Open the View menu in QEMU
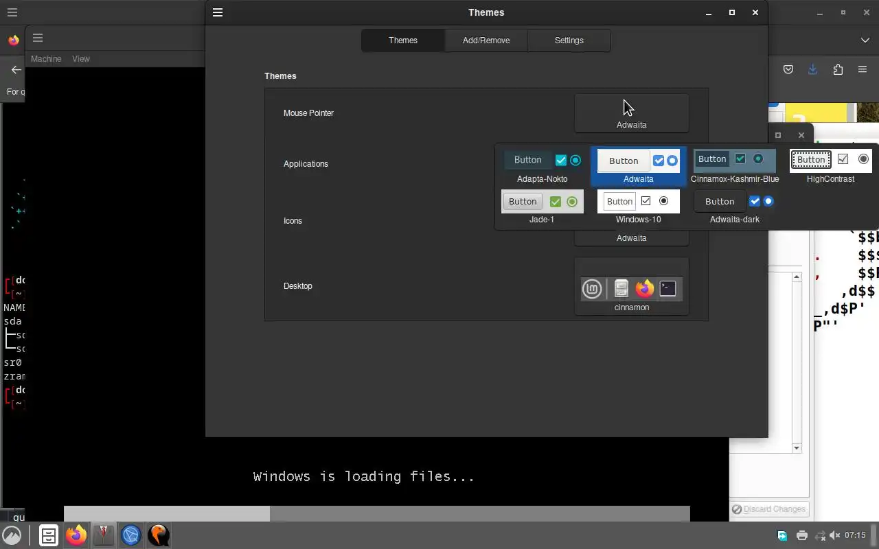Image resolution: width=879 pixels, height=549 pixels. point(81,59)
